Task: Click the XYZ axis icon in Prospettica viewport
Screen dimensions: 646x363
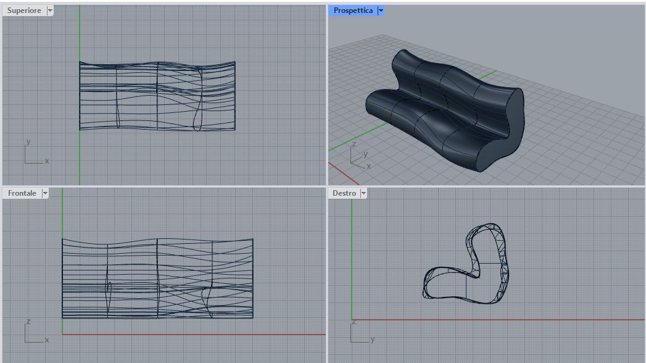Action: click(358, 156)
